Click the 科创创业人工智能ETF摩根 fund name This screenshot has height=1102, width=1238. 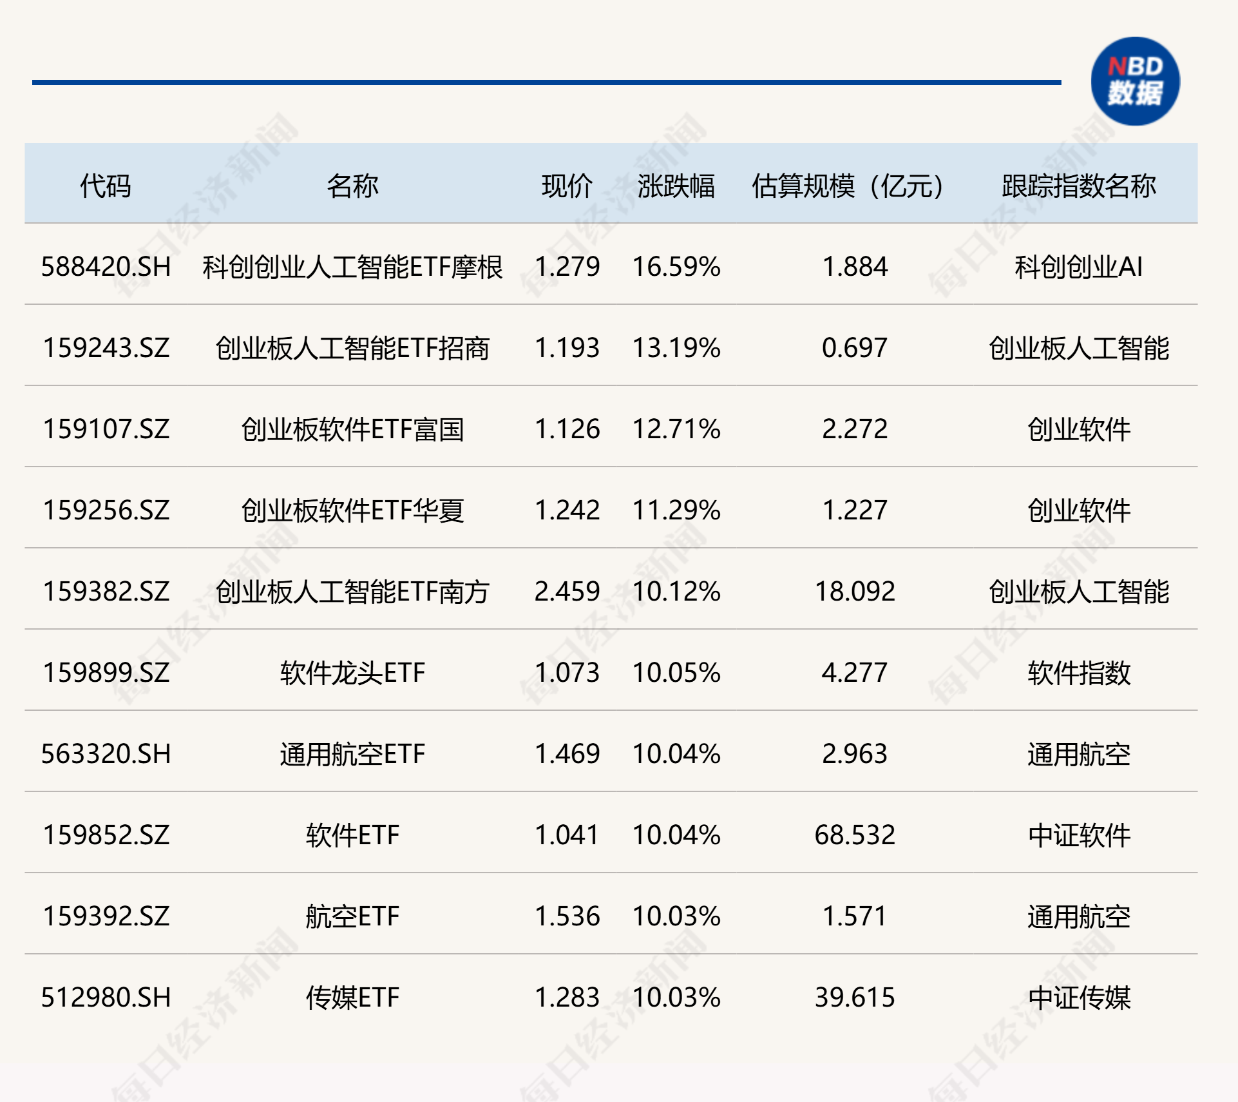[354, 269]
